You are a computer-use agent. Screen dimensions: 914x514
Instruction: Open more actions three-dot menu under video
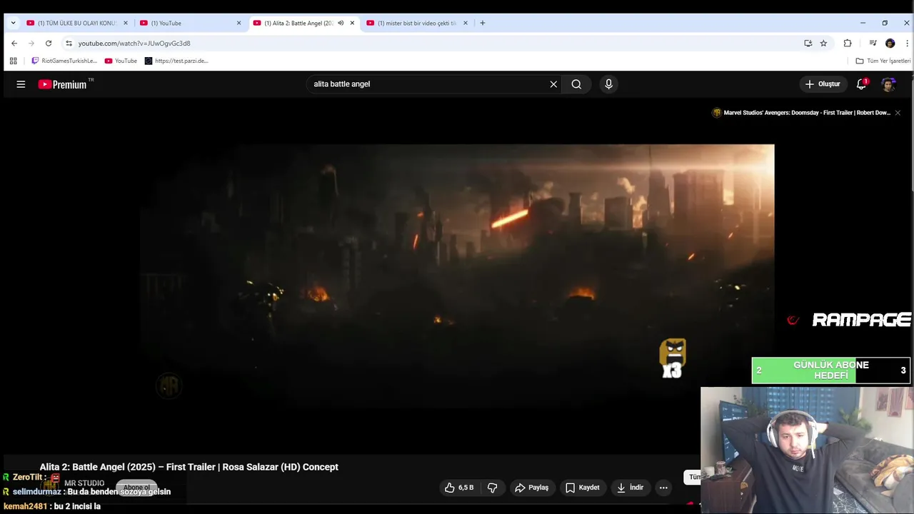[663, 488]
